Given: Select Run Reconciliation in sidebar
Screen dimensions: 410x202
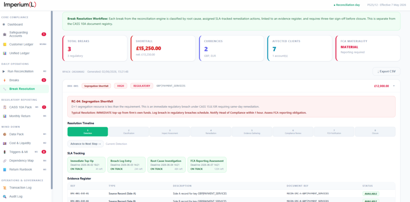Looking at the screenshot, I should 21,71.
